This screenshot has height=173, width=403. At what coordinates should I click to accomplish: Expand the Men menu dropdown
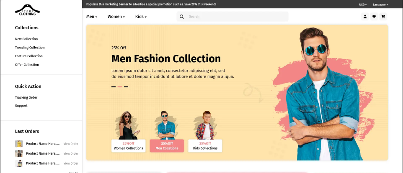[92, 17]
